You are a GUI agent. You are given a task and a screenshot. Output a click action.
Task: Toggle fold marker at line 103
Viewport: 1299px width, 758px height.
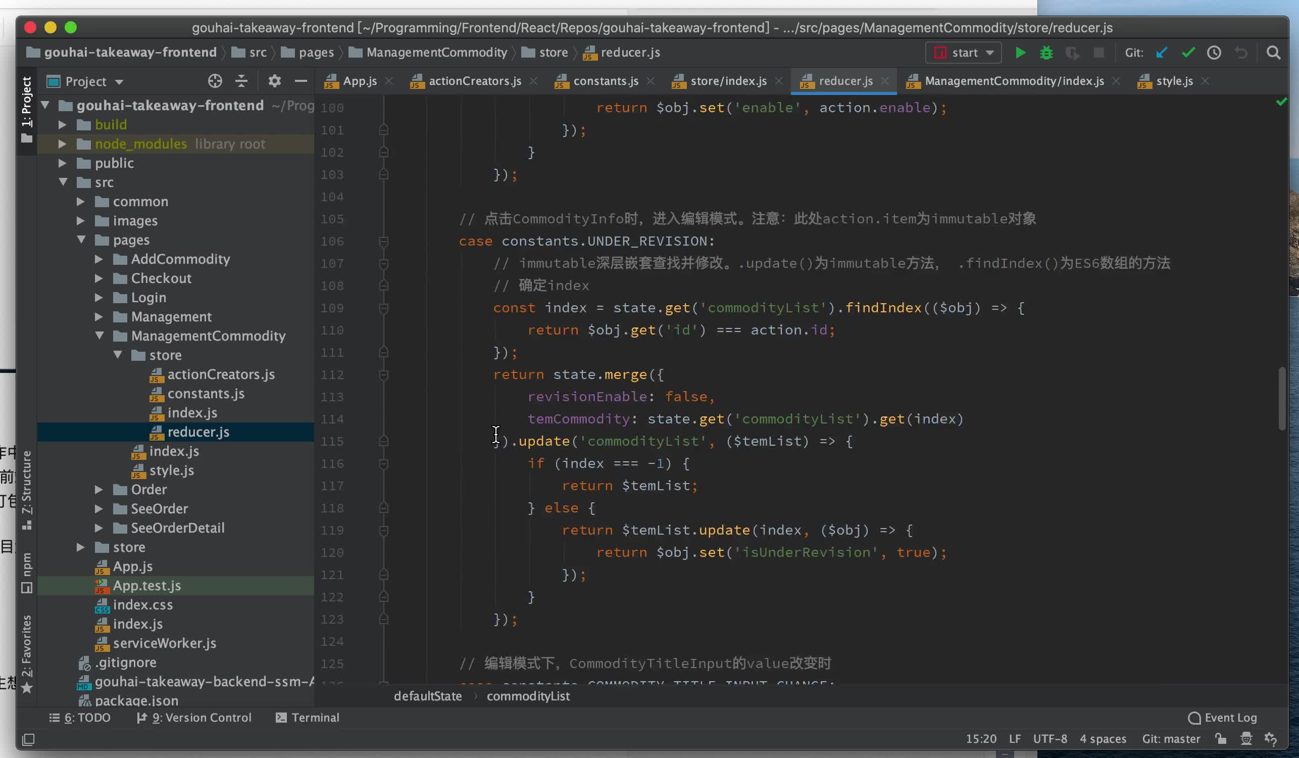coord(383,174)
